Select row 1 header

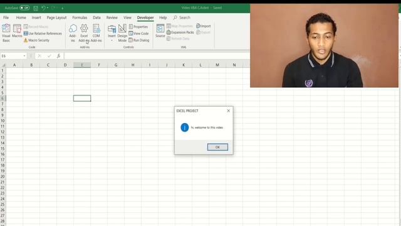(3, 70)
